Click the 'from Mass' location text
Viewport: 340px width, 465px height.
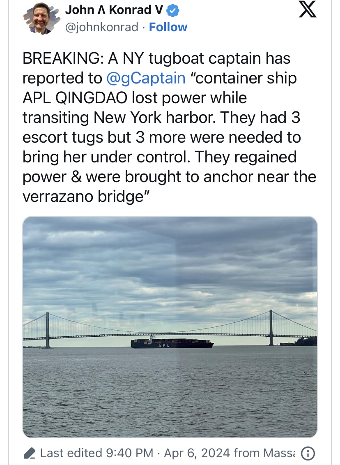click(x=264, y=453)
